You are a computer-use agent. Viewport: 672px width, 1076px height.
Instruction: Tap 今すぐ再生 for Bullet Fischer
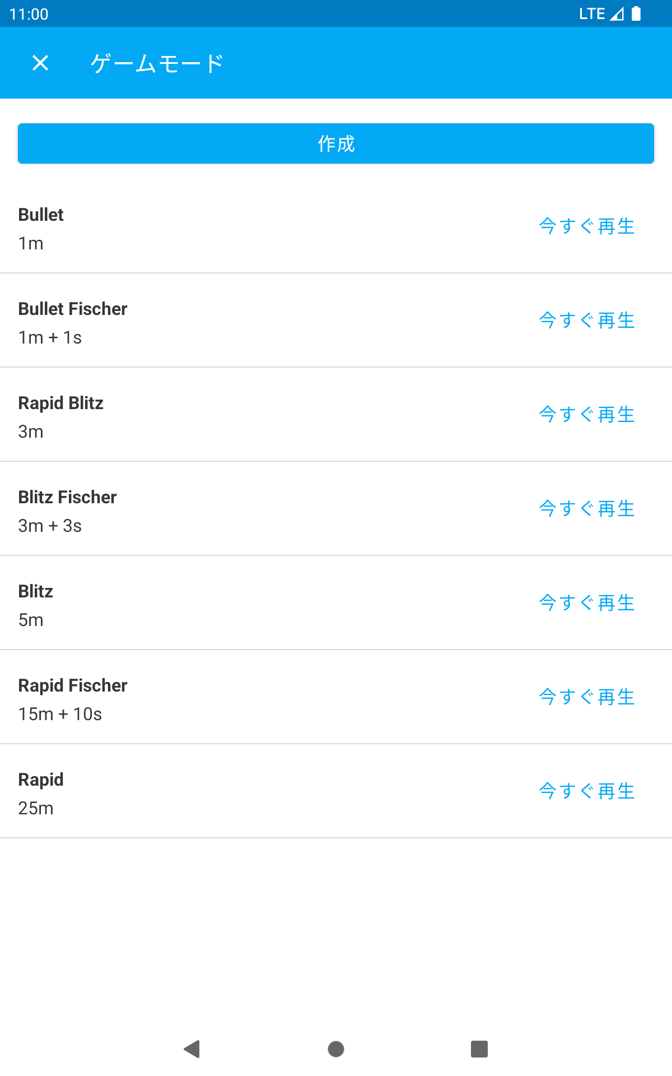pyautogui.click(x=586, y=321)
